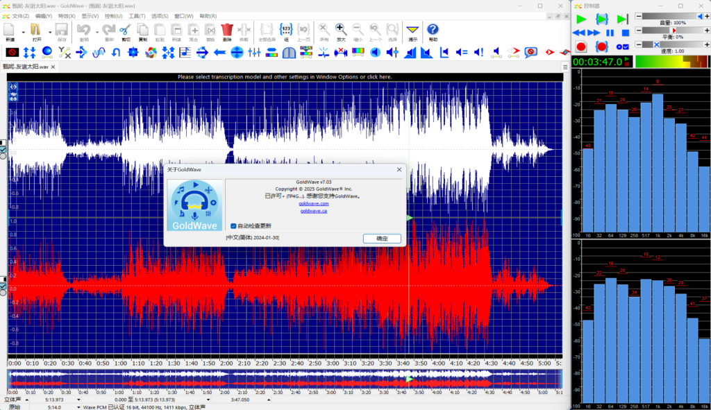Open the dropdown arrow beside Undo icon

pos(96,31)
